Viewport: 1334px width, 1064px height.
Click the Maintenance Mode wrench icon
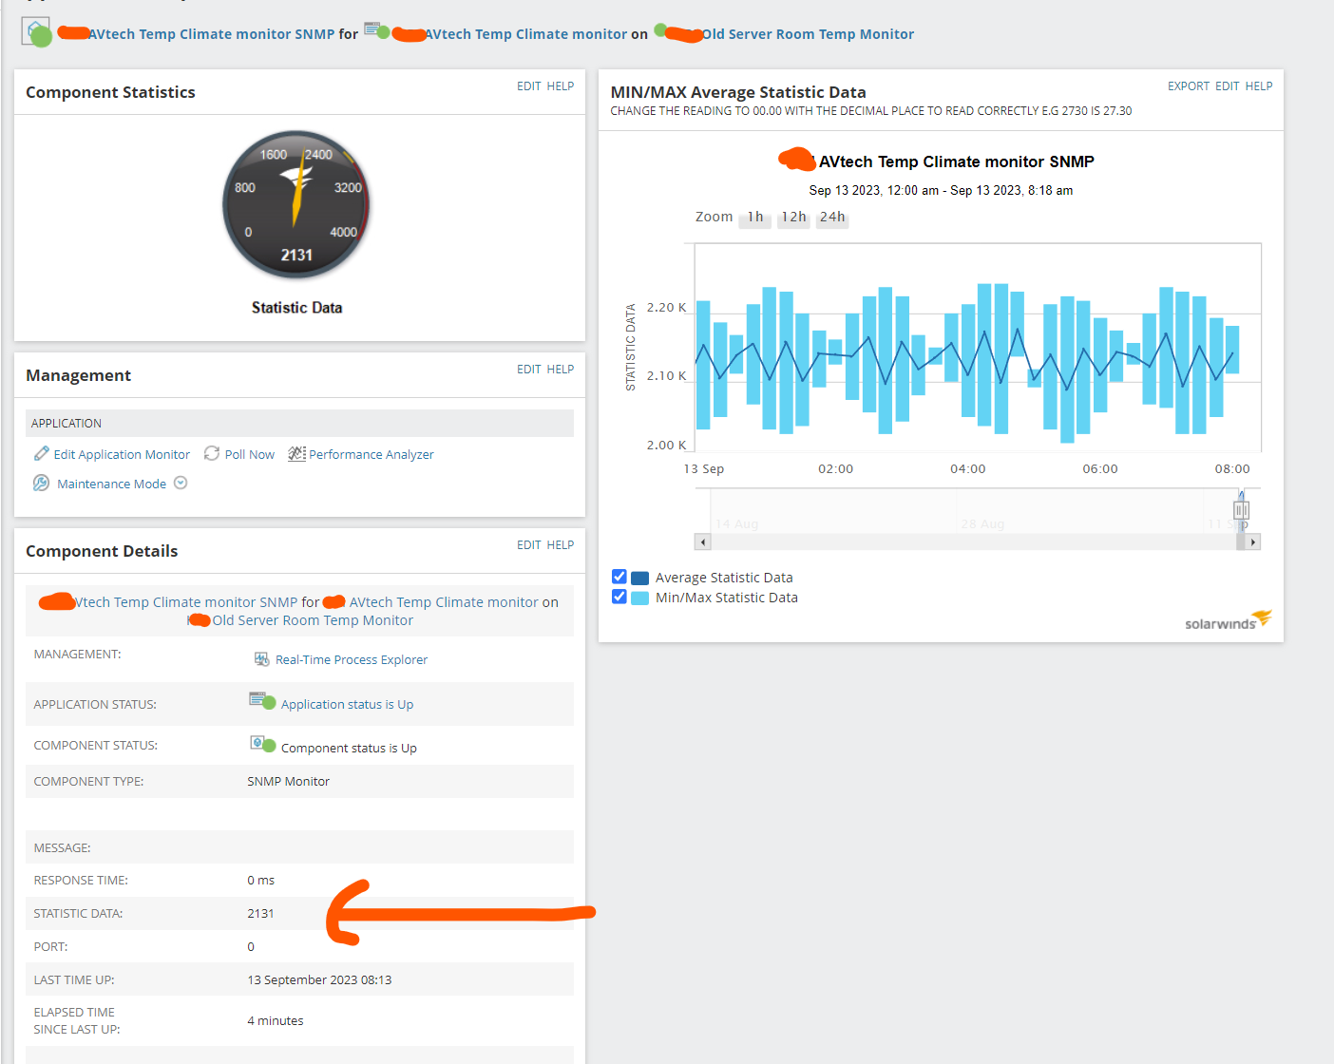coord(42,483)
